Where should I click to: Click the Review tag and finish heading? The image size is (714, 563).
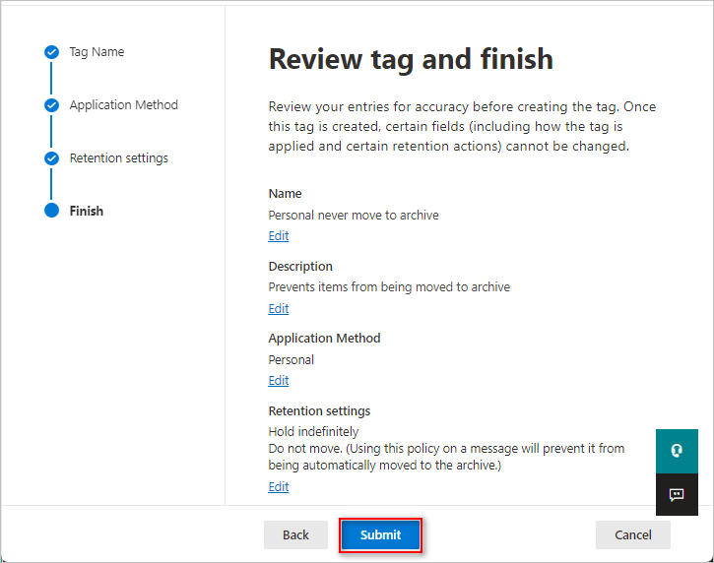tap(411, 59)
